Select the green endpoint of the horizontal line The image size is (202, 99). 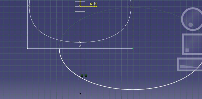[133, 48]
